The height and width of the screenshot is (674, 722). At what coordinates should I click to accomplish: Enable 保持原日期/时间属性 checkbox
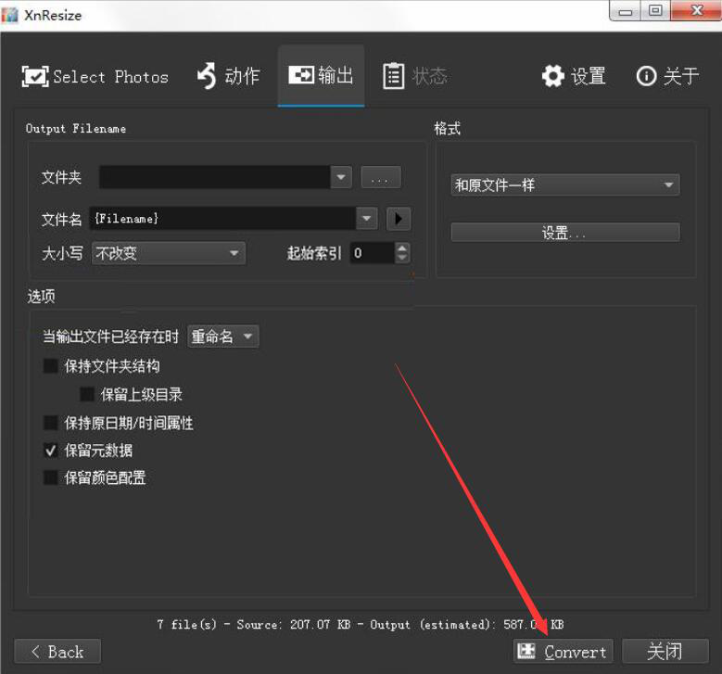click(51, 423)
